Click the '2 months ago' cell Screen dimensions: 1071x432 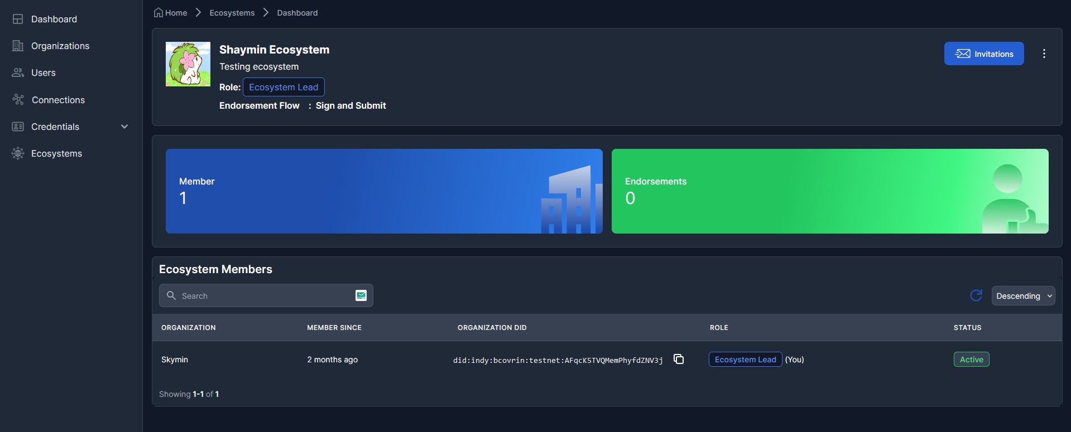[x=333, y=360]
